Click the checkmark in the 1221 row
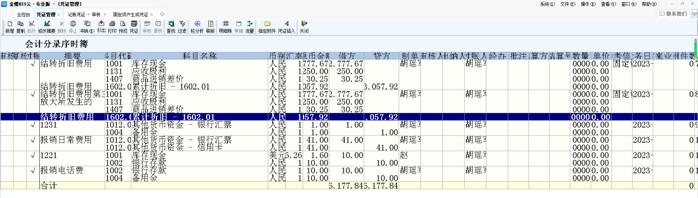Screen dimensions: 698x198 [x=34, y=155]
